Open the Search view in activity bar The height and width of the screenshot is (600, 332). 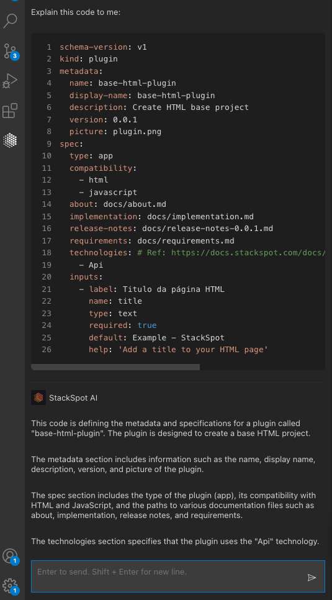[11, 21]
